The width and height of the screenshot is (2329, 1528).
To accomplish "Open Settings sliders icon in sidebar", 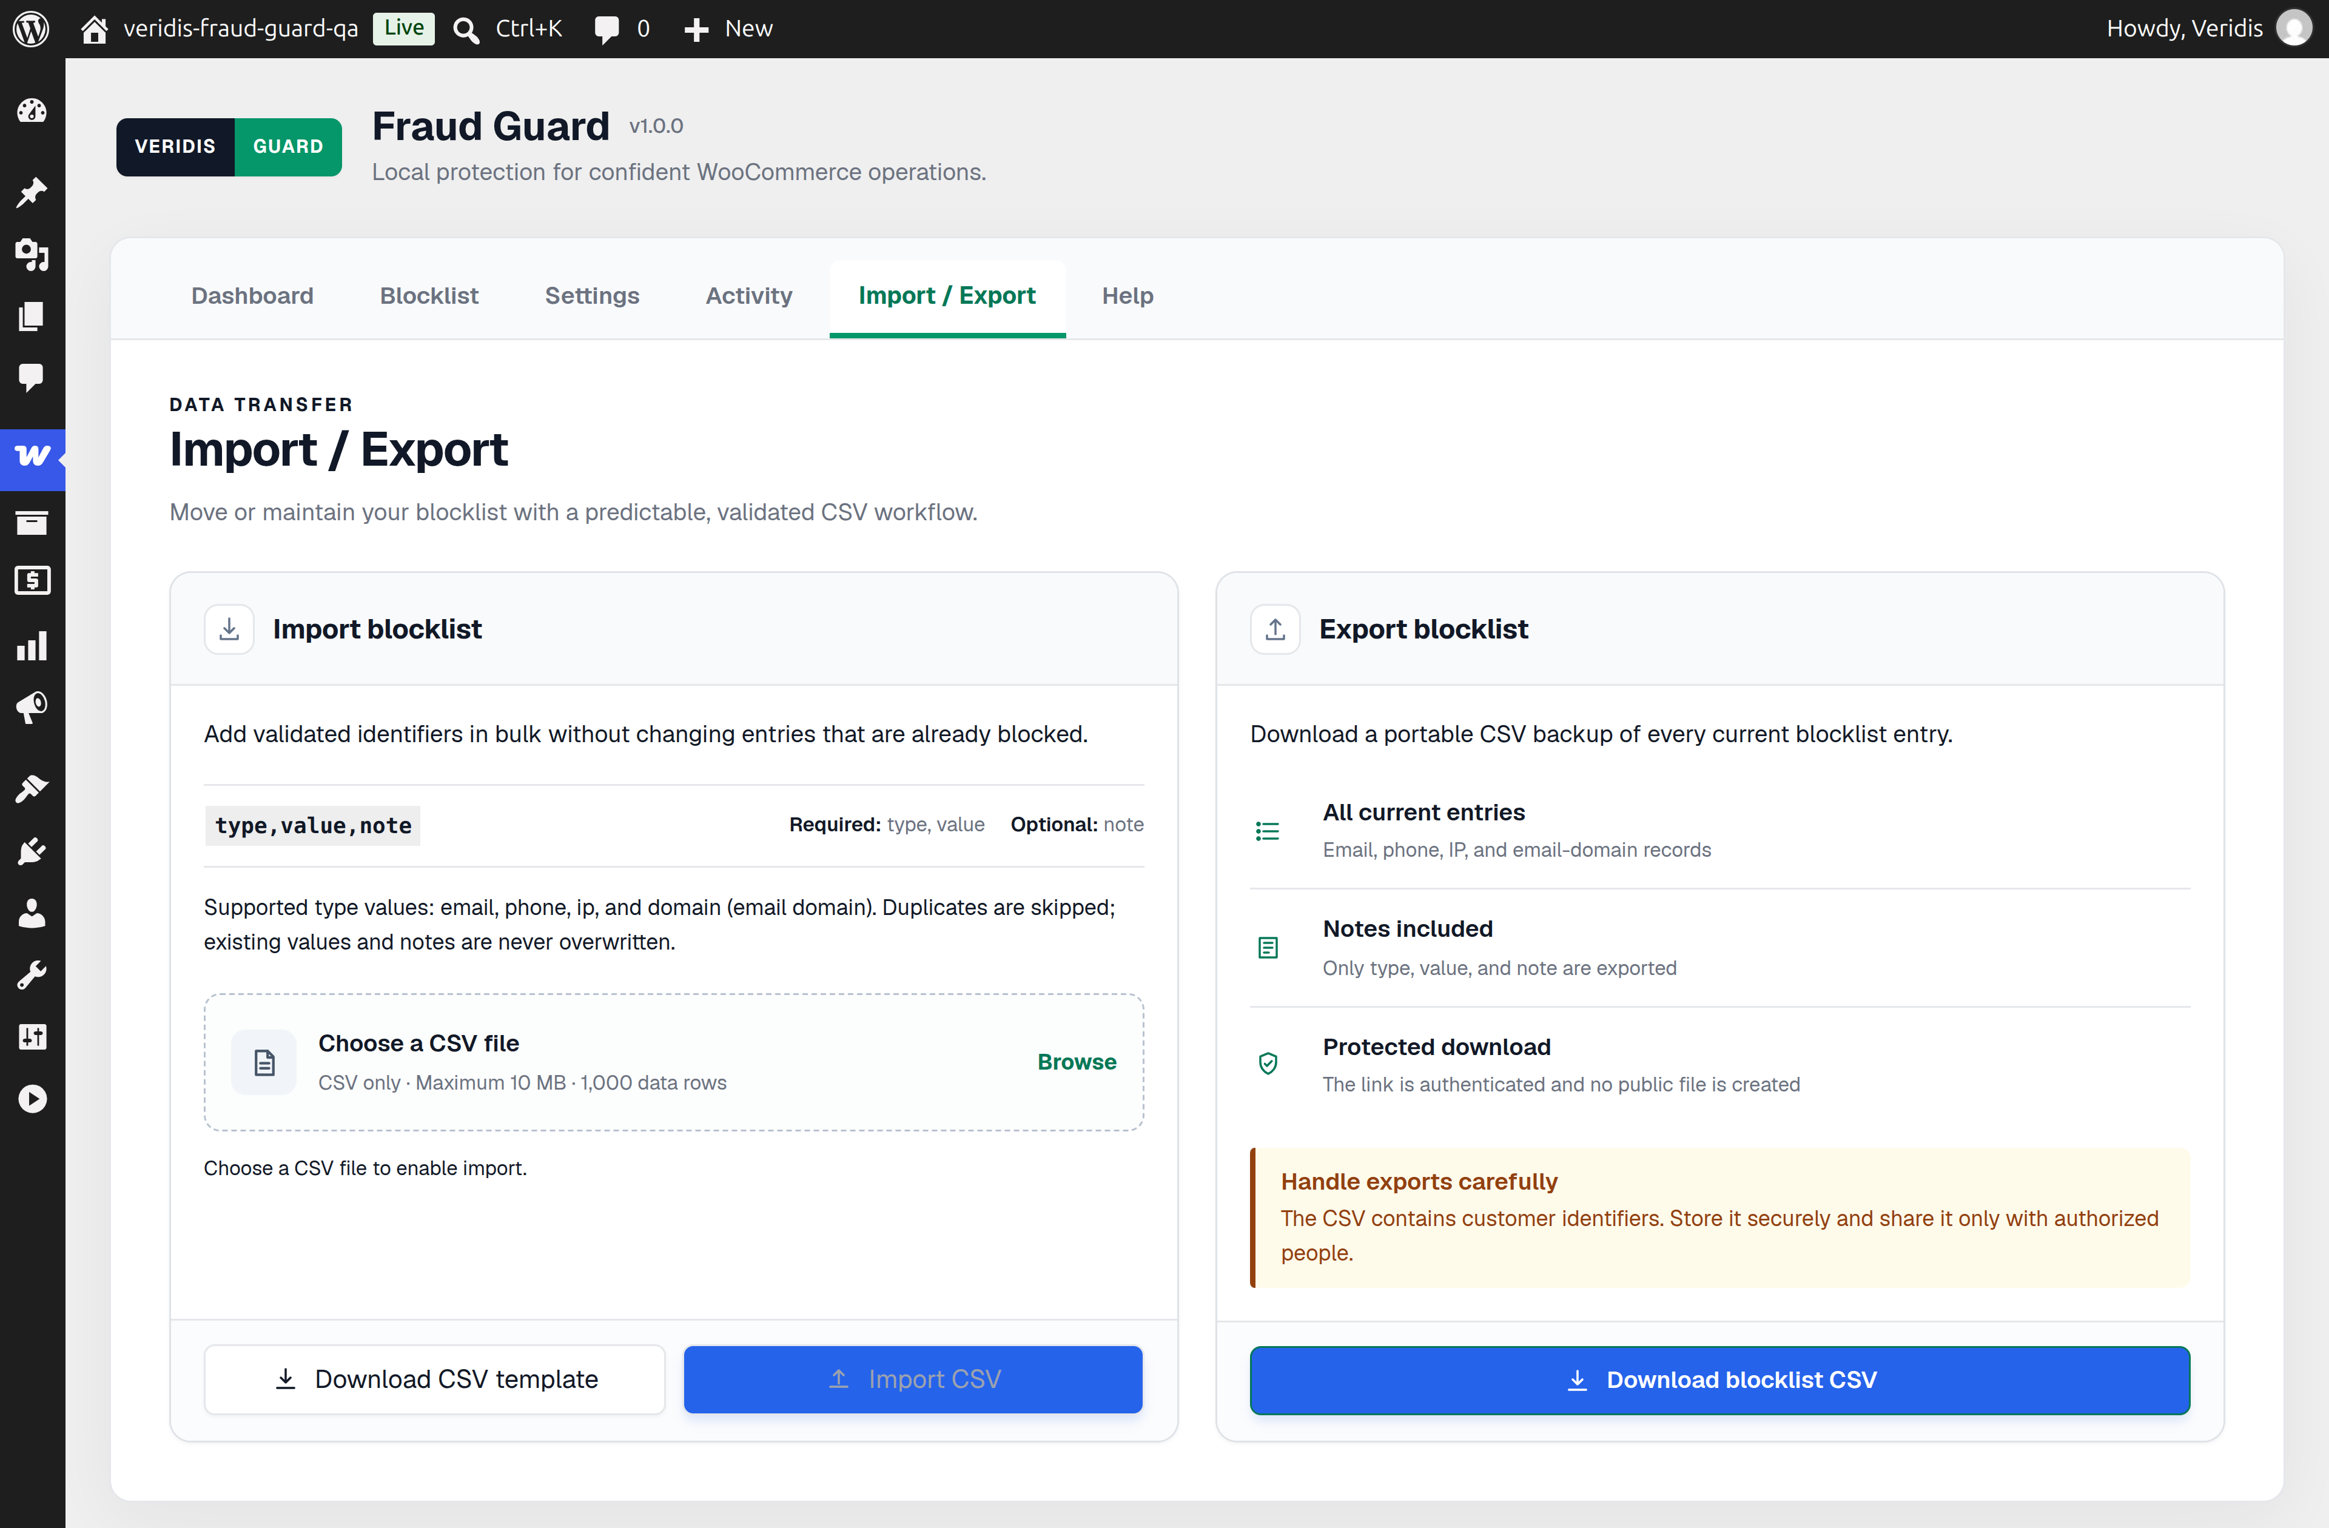I will (32, 1037).
